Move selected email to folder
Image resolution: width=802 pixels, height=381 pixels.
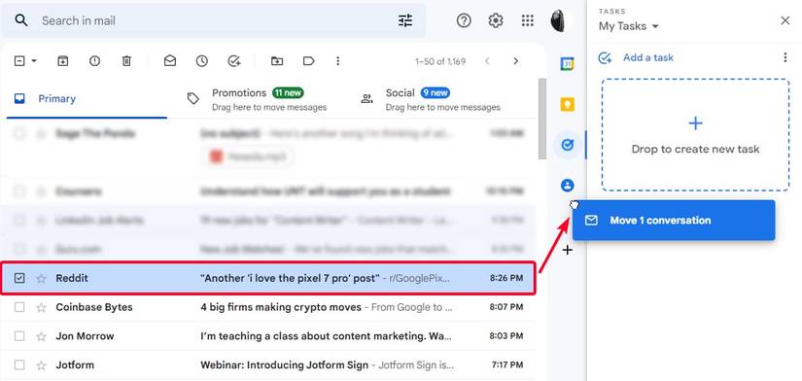point(277,61)
